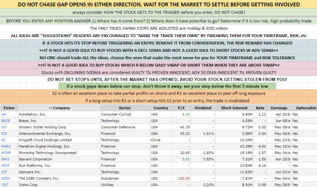Click the sort arrow on the Company header

click(x=50, y=108)
